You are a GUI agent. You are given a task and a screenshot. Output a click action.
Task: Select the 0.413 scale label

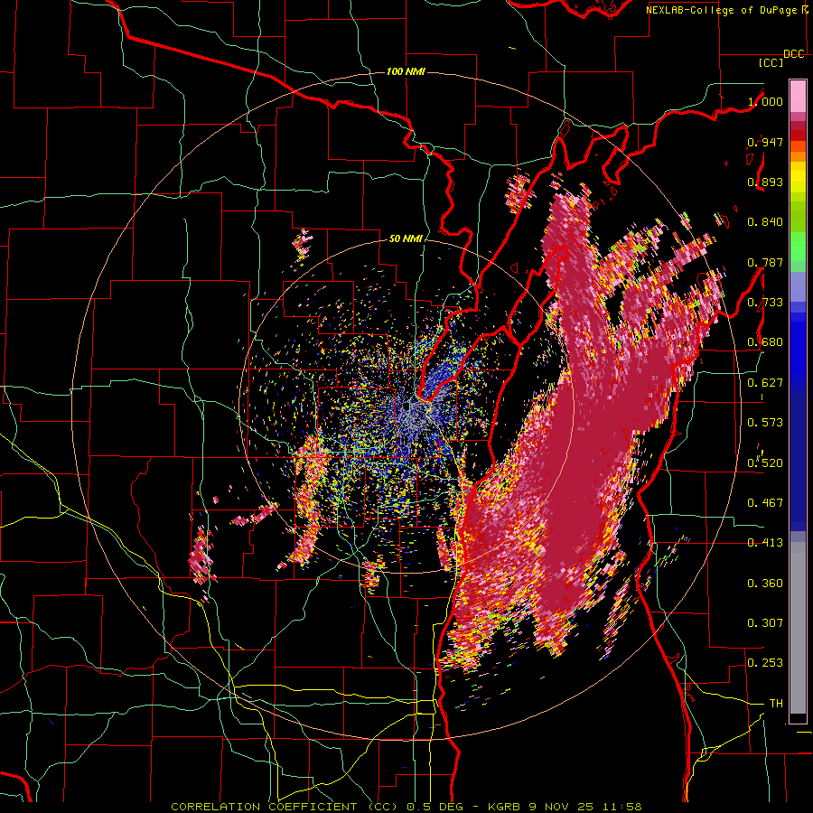pos(765,543)
